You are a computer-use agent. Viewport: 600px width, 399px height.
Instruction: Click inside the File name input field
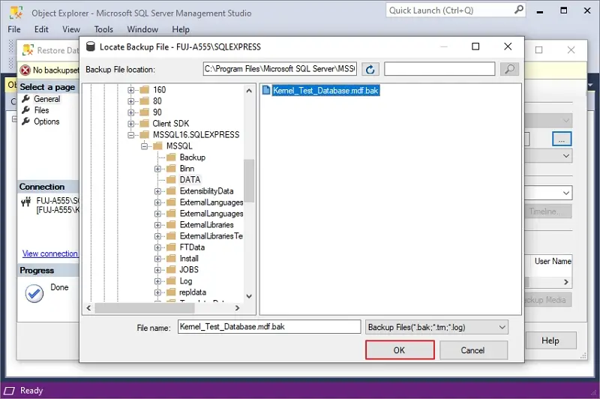click(269, 327)
